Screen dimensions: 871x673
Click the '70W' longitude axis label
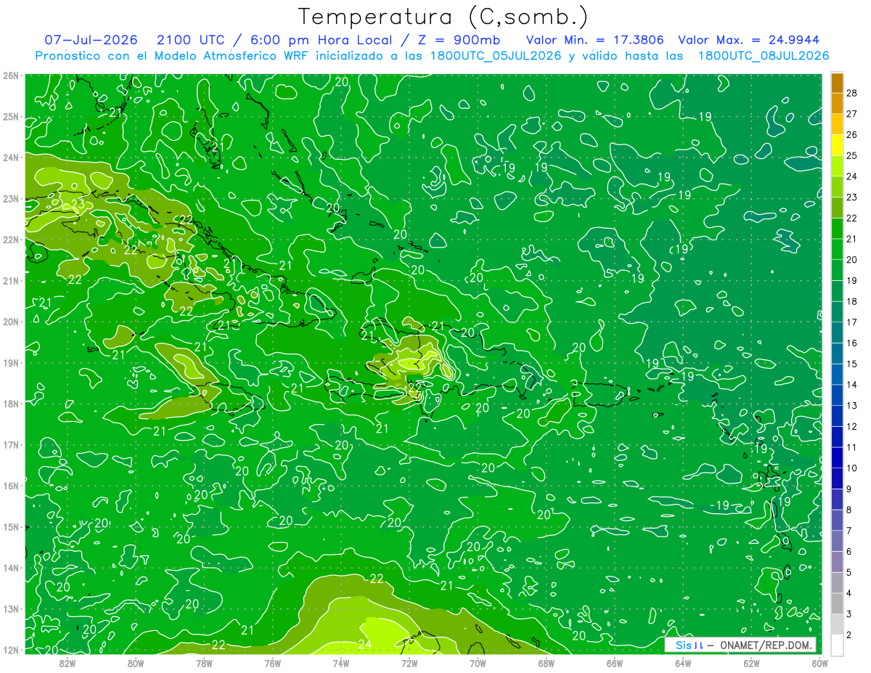tap(478, 662)
